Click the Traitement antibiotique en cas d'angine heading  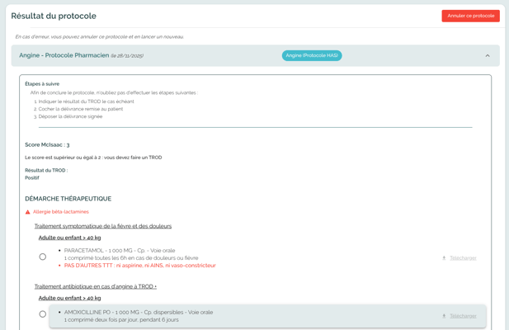[x=95, y=286]
